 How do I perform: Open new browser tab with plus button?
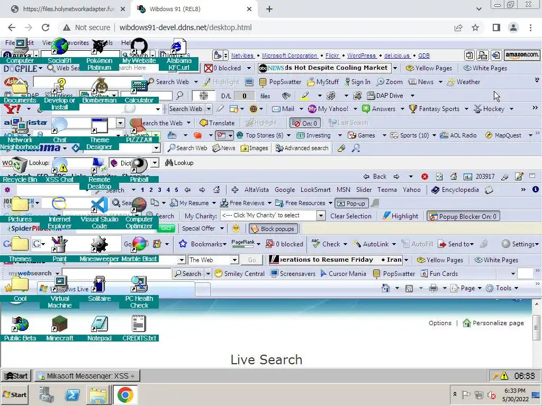point(269,10)
